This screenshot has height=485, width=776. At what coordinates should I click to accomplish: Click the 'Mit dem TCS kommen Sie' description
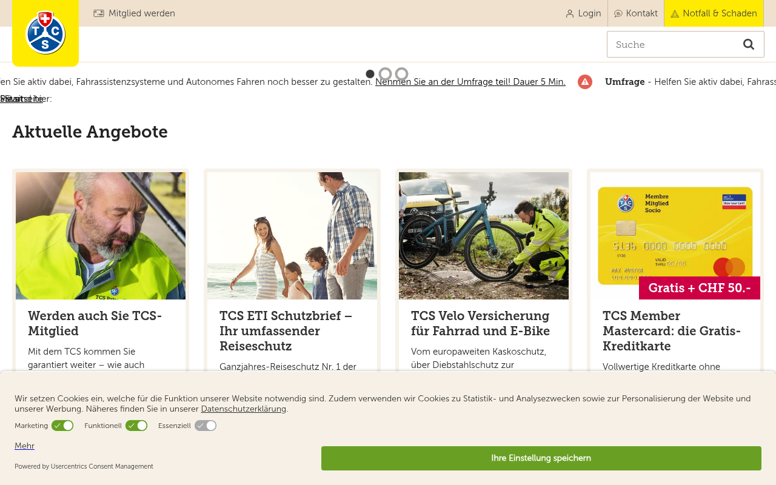click(x=86, y=358)
